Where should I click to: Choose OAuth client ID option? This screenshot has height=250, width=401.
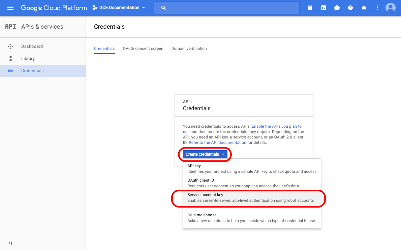pos(252,183)
